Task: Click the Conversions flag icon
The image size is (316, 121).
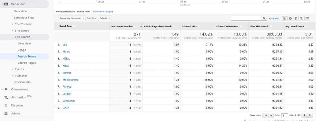Action: (6, 89)
